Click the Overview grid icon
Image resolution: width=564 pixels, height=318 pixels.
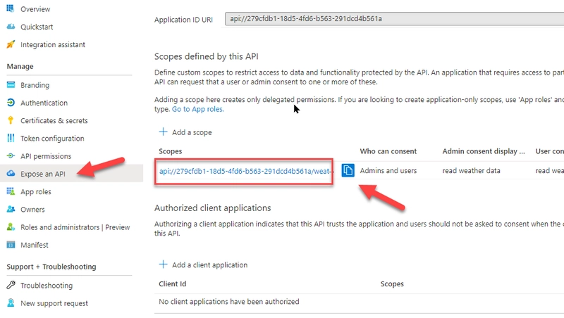[x=11, y=8]
